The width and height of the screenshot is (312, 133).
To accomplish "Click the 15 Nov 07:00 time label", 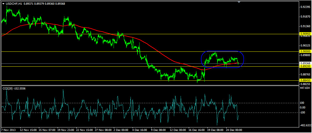I will pos(47,130).
